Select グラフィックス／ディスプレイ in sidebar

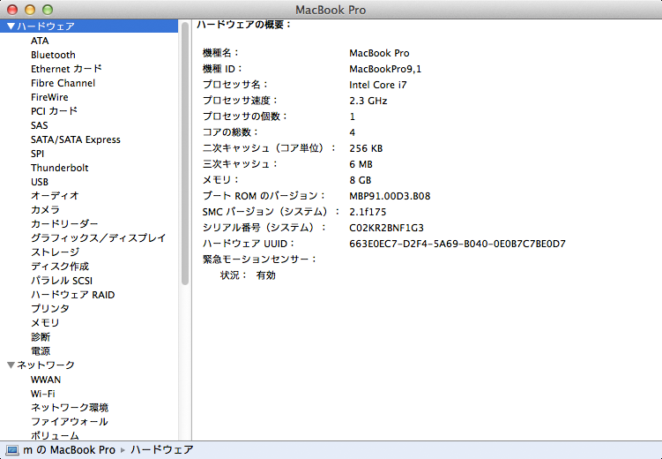(98, 238)
